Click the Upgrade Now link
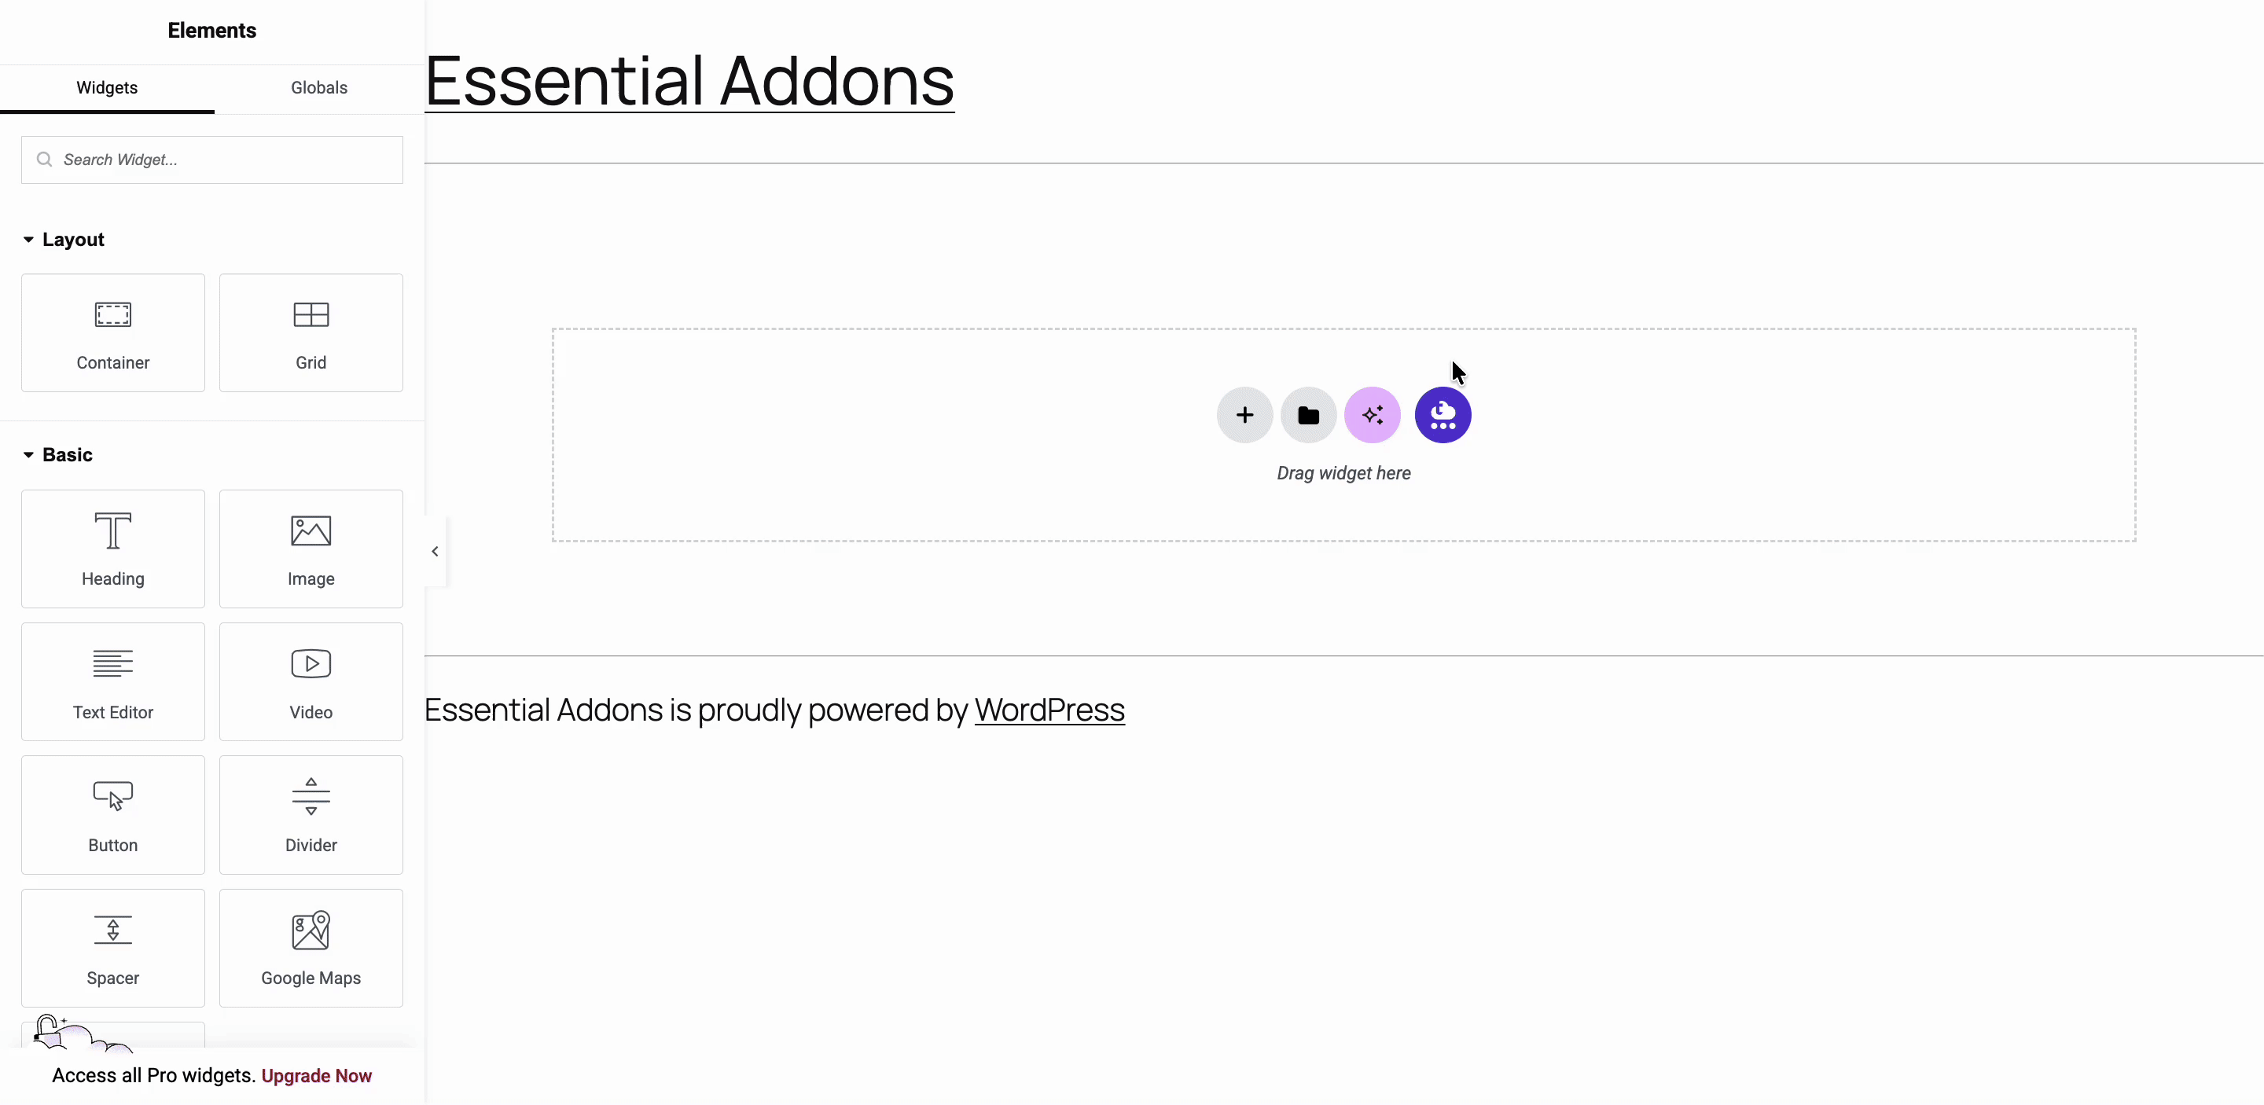 316,1076
